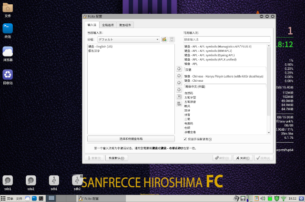The height and width of the screenshot is (202, 305).
Task: Open the 浏览器 browser desktop icon
Action: point(8,52)
